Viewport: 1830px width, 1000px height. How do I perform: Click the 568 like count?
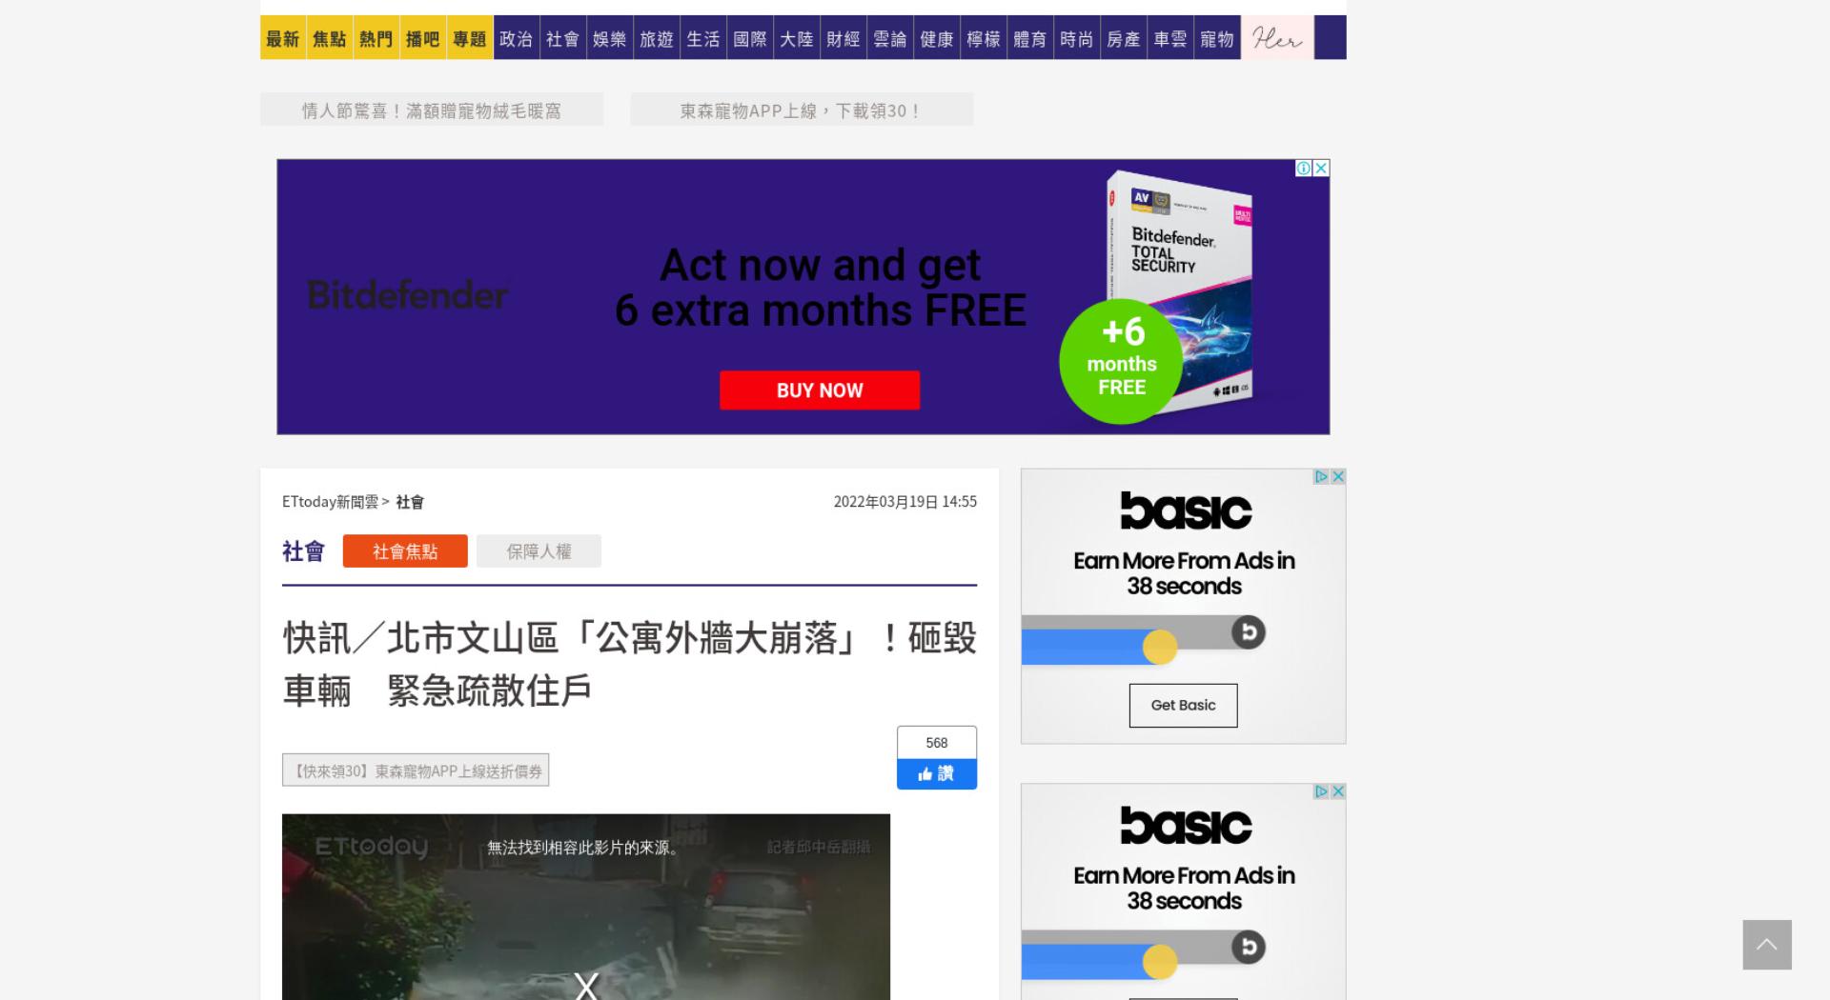(x=937, y=743)
